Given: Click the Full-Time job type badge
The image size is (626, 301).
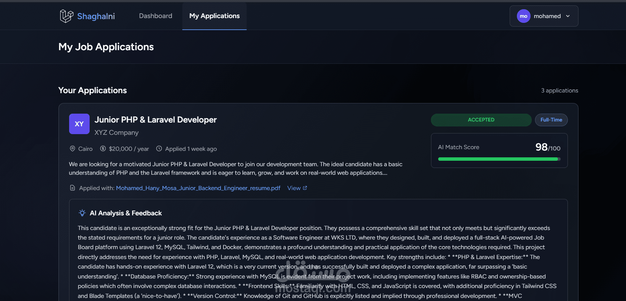Looking at the screenshot, I should (551, 120).
